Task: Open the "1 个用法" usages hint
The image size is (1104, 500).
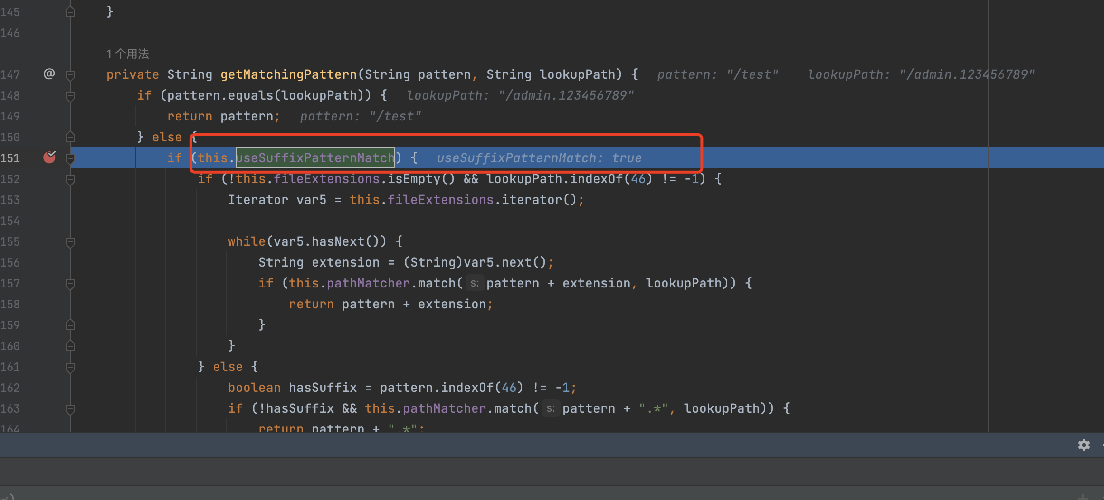Action: point(127,54)
